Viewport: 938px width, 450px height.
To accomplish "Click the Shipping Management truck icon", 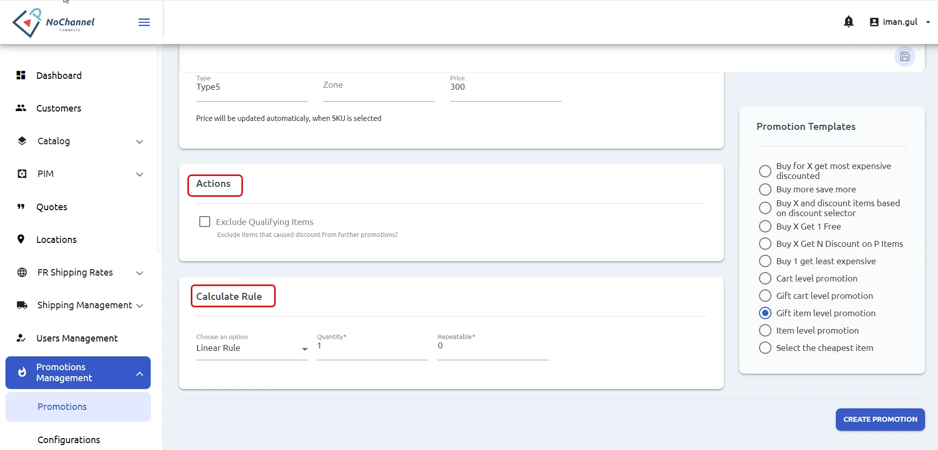I will 22,305.
